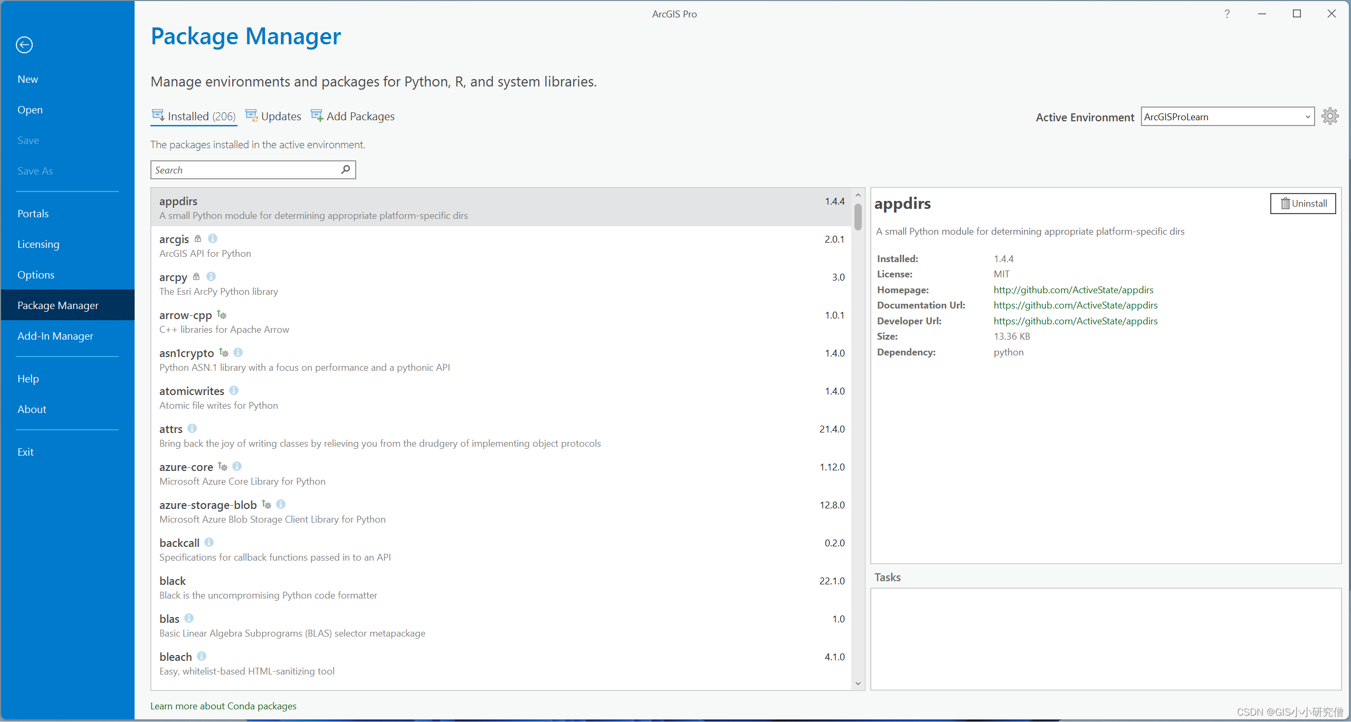Click the arcgis package lock icon

(197, 238)
